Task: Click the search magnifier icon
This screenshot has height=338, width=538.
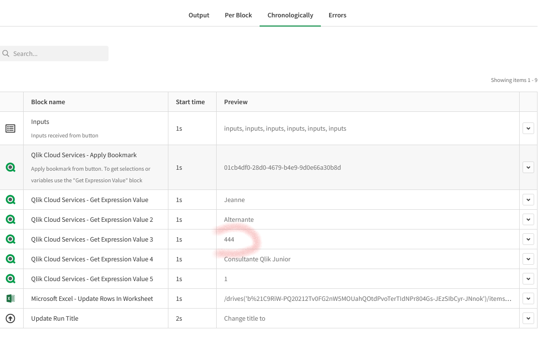Action: (x=6, y=54)
